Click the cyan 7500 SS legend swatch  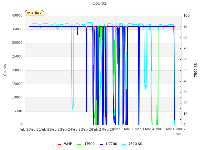click(124, 144)
